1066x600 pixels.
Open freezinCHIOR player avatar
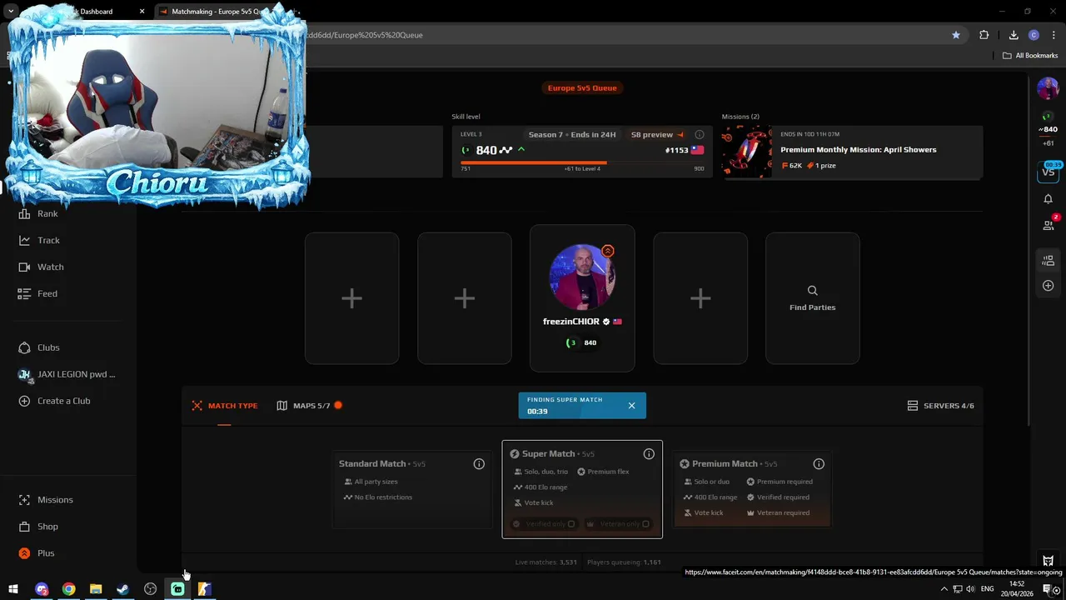582,277
